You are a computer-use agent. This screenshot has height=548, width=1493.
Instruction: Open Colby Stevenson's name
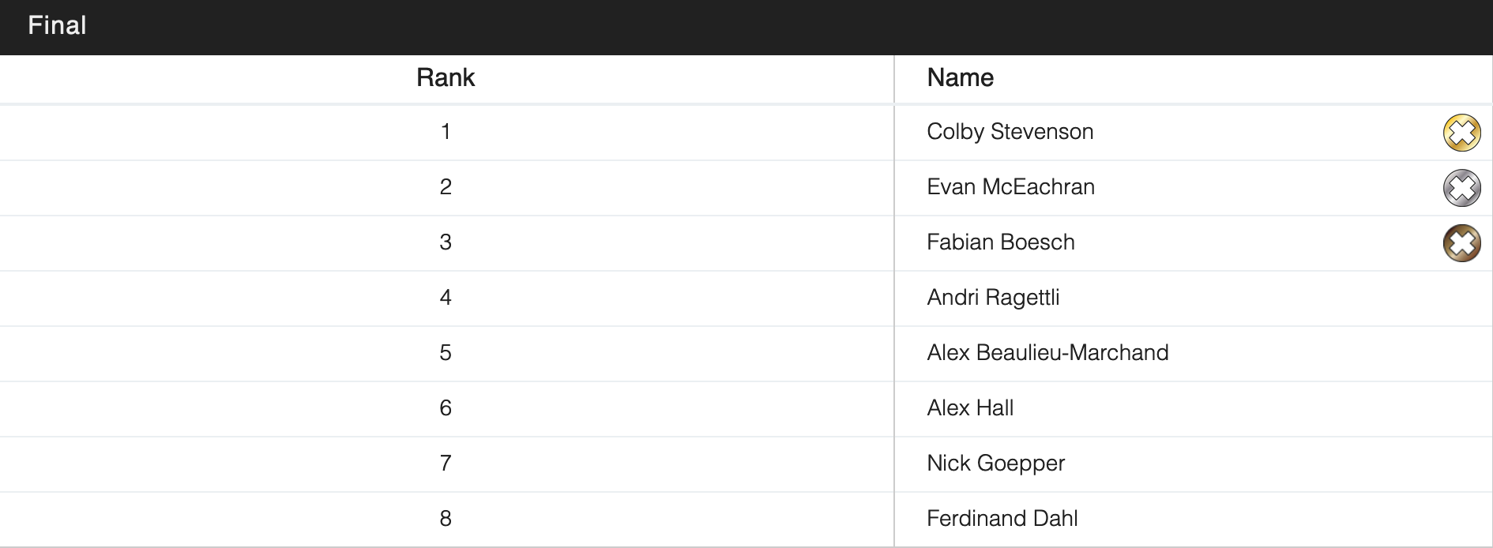click(1010, 132)
